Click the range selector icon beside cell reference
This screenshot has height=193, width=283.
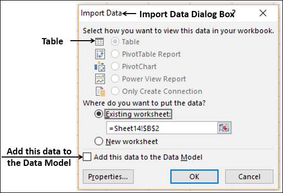[224, 128]
